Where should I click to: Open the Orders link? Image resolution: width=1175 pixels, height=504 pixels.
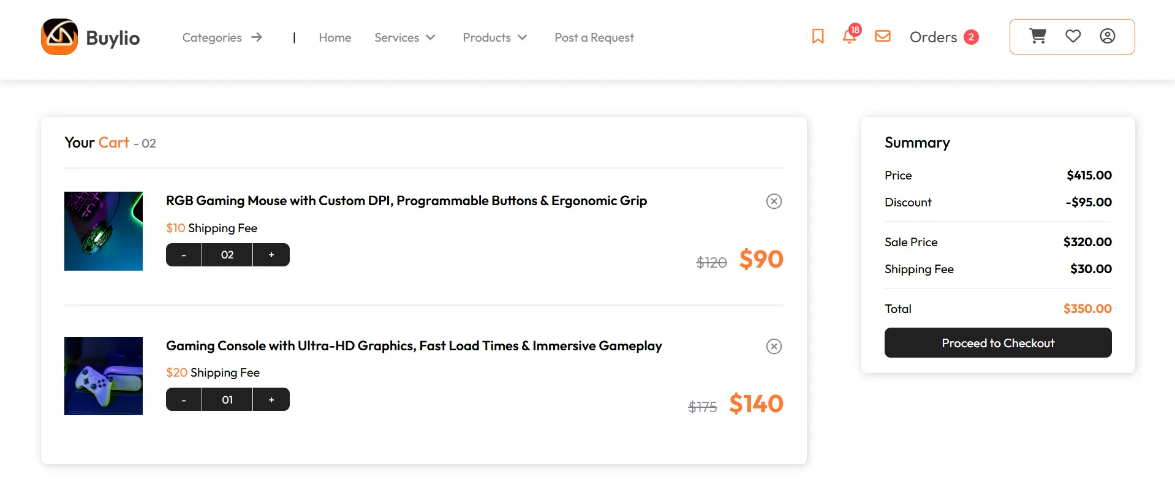(x=944, y=37)
